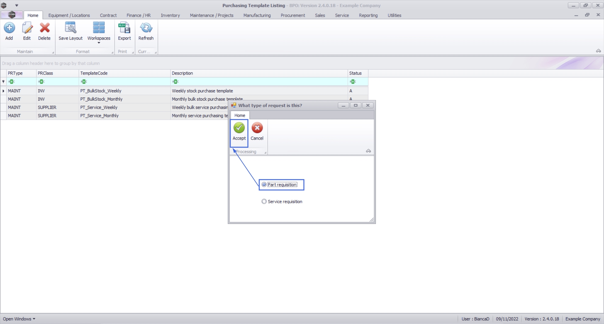Viewport: 604px width, 324px height.
Task: Open the Maintenance / Projects tab
Action: (211, 15)
